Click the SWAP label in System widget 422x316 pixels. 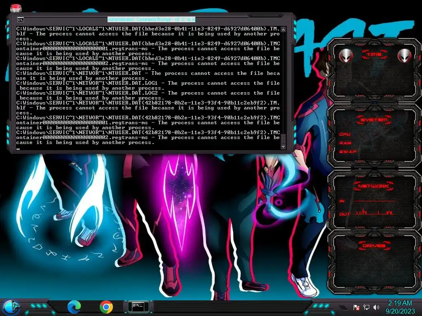347,151
